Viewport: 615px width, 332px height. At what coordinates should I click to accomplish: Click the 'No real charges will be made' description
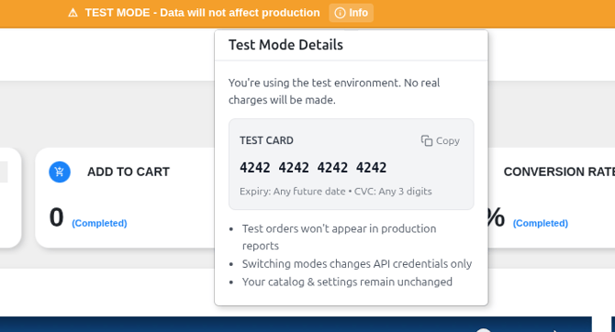point(334,92)
